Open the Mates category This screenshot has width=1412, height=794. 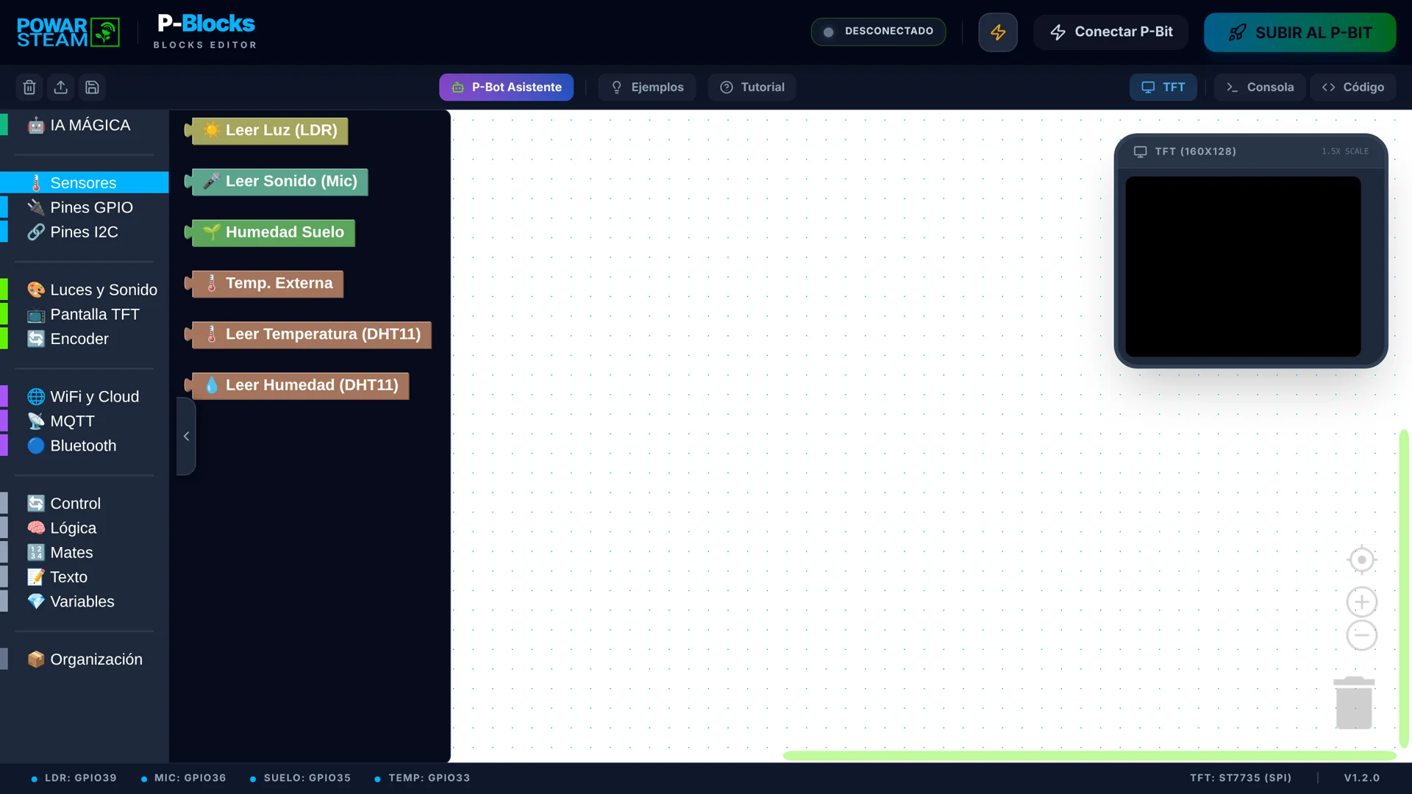tap(85, 553)
